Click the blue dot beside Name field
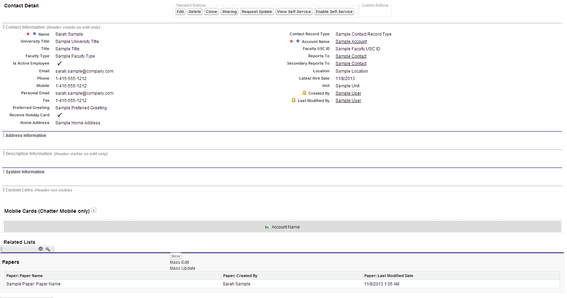567x298 pixels. (34, 34)
